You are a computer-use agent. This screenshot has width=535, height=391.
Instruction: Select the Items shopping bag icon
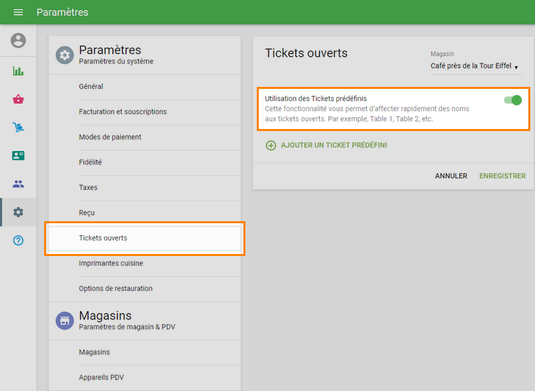pos(17,98)
